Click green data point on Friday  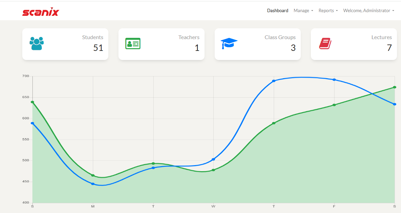pyautogui.click(x=334, y=105)
